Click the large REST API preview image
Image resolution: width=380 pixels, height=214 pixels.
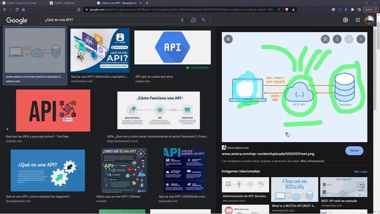pyautogui.click(x=294, y=87)
